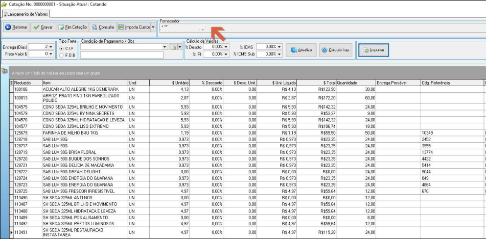Screen dimensions: 486x239
Task: Save with the Gravar checkmark button
Action: [x=43, y=27]
